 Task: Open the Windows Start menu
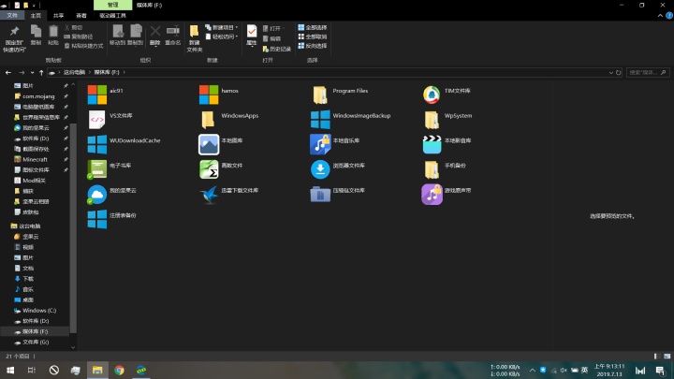tap(10, 370)
